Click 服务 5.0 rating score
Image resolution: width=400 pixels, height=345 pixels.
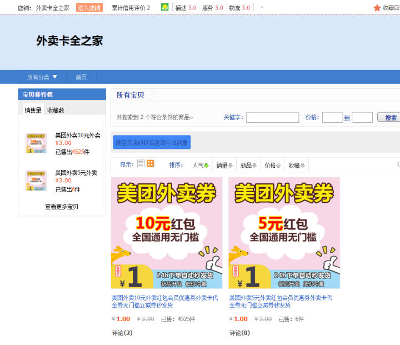(212, 8)
